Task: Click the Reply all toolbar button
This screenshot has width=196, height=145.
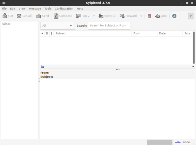Action: [x=107, y=16]
